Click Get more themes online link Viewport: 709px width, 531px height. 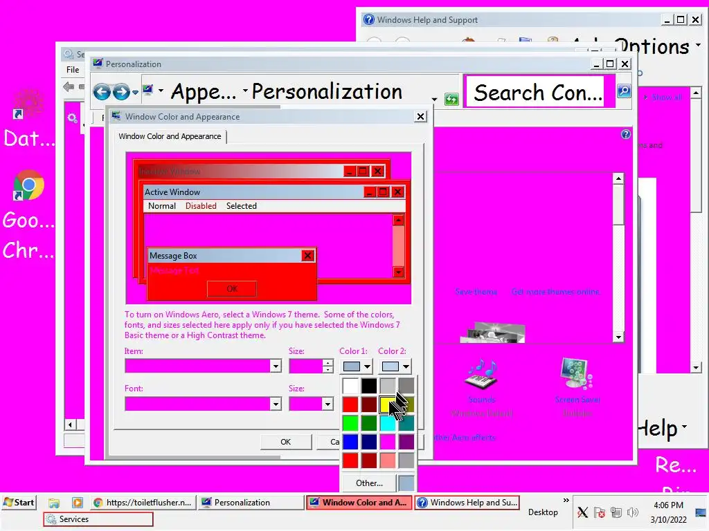pyautogui.click(x=555, y=292)
